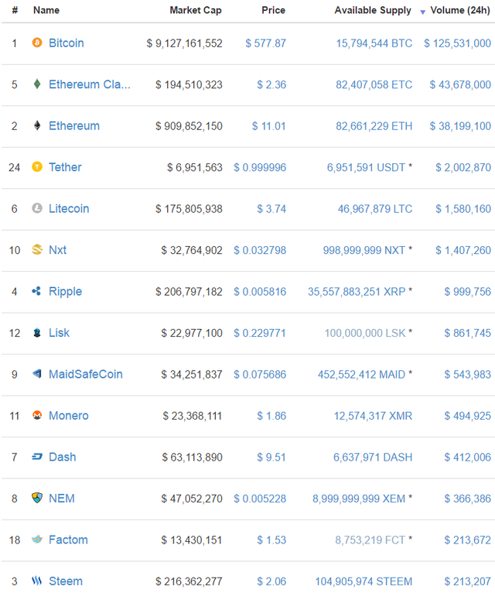Click the Bitcoin coin icon

[x=37, y=43]
